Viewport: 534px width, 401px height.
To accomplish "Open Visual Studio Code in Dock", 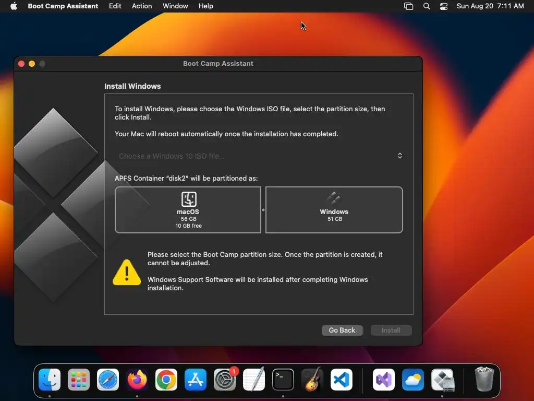I will click(342, 380).
